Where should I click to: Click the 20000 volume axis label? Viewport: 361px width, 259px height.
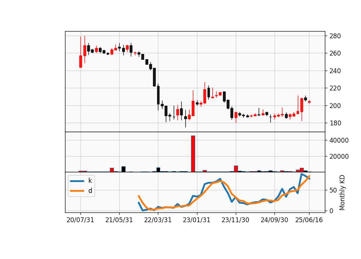click(339, 157)
